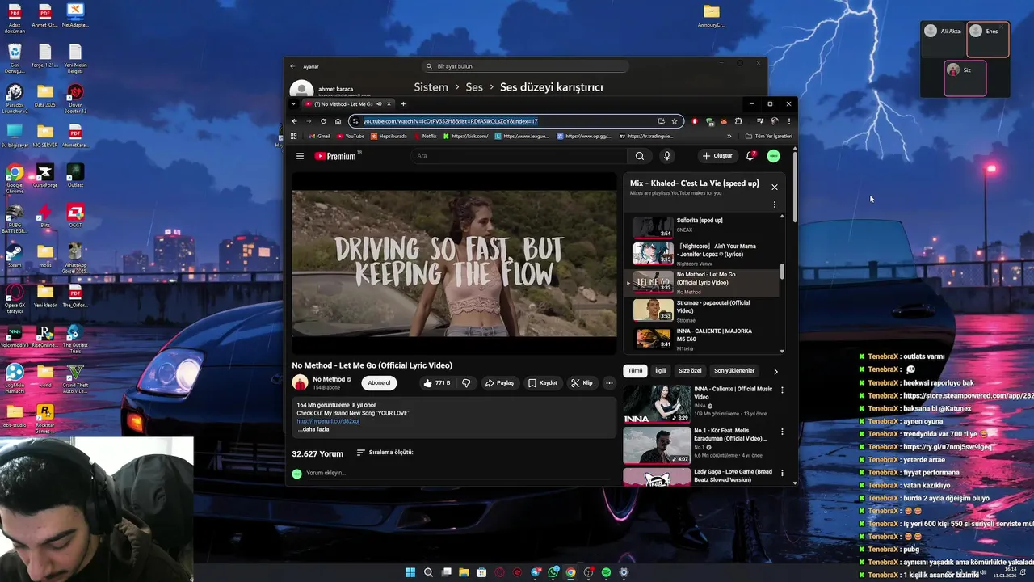Open Chrome tab search dropdown arrow
Viewport: 1034px width, 582px height.
293,103
